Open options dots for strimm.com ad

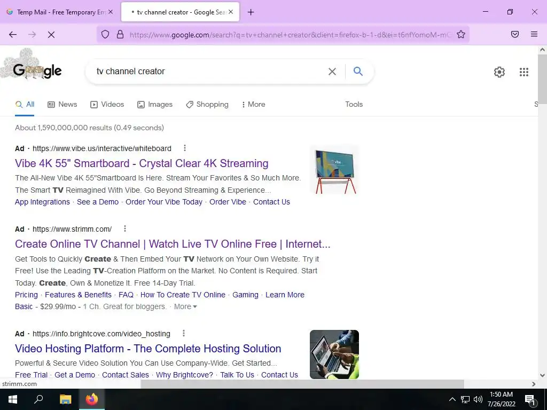pos(125,228)
